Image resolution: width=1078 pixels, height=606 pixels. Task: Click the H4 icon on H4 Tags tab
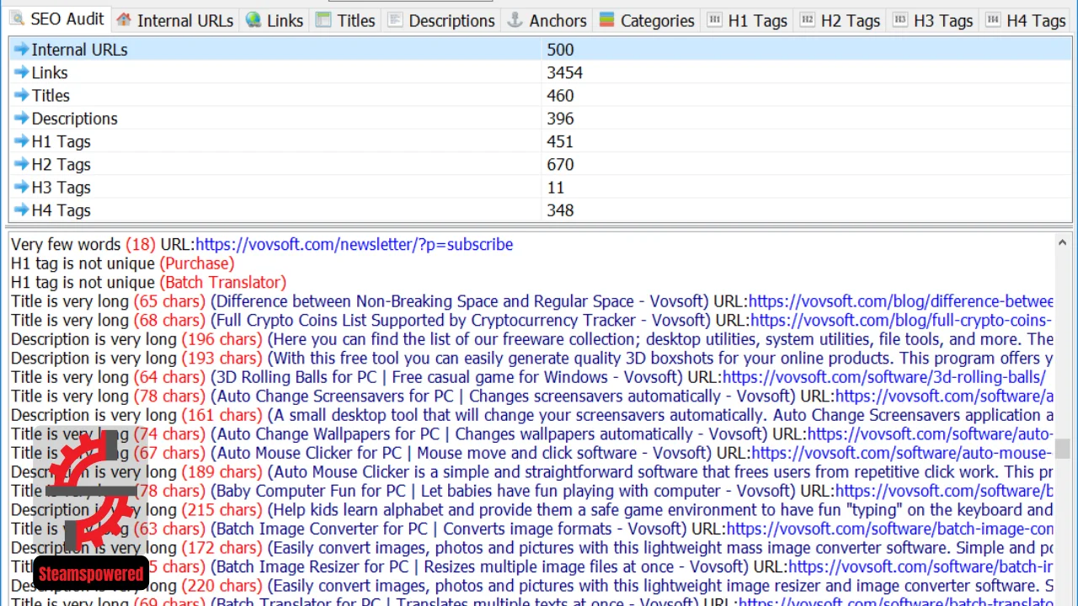(992, 19)
